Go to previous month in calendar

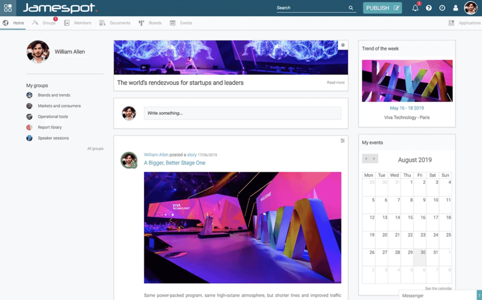coord(366,159)
